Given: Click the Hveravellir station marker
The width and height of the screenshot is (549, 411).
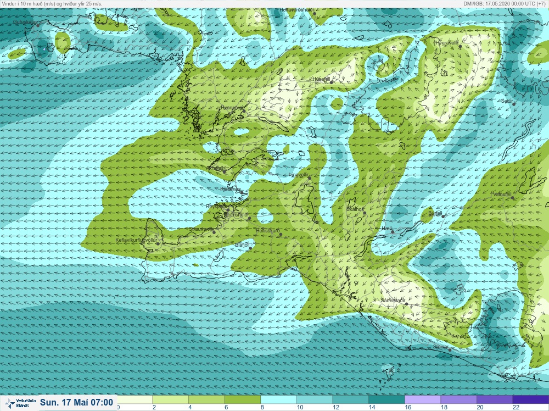Looking at the screenshot, I should point(461,46).
